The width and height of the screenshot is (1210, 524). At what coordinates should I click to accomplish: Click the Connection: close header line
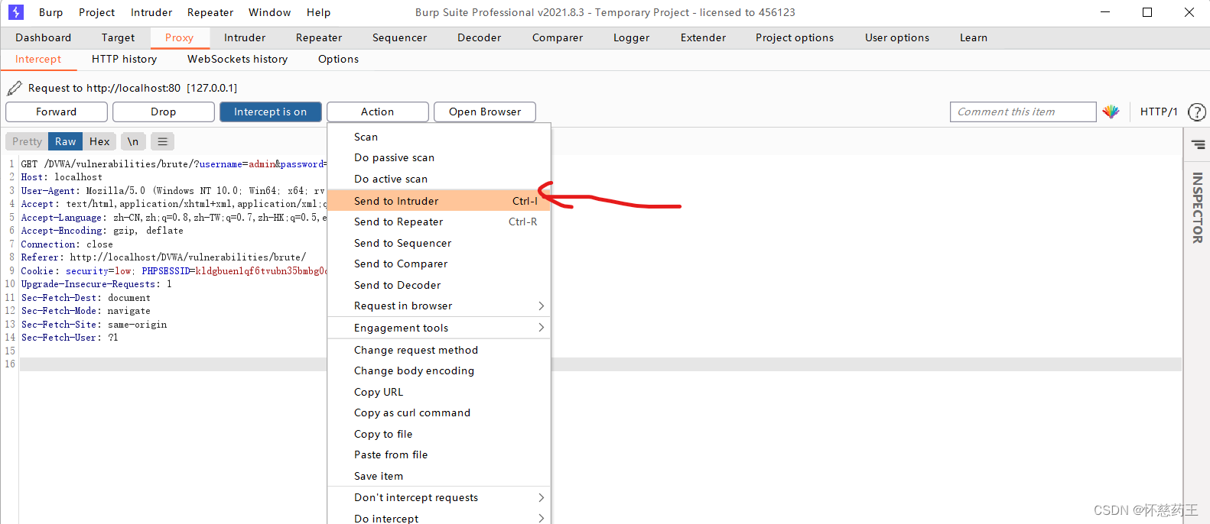coord(67,244)
